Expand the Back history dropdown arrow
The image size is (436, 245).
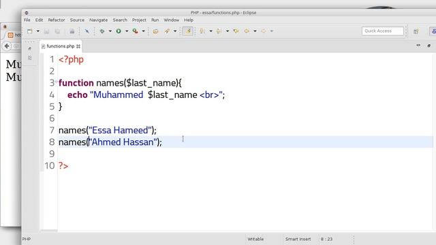(255, 31)
